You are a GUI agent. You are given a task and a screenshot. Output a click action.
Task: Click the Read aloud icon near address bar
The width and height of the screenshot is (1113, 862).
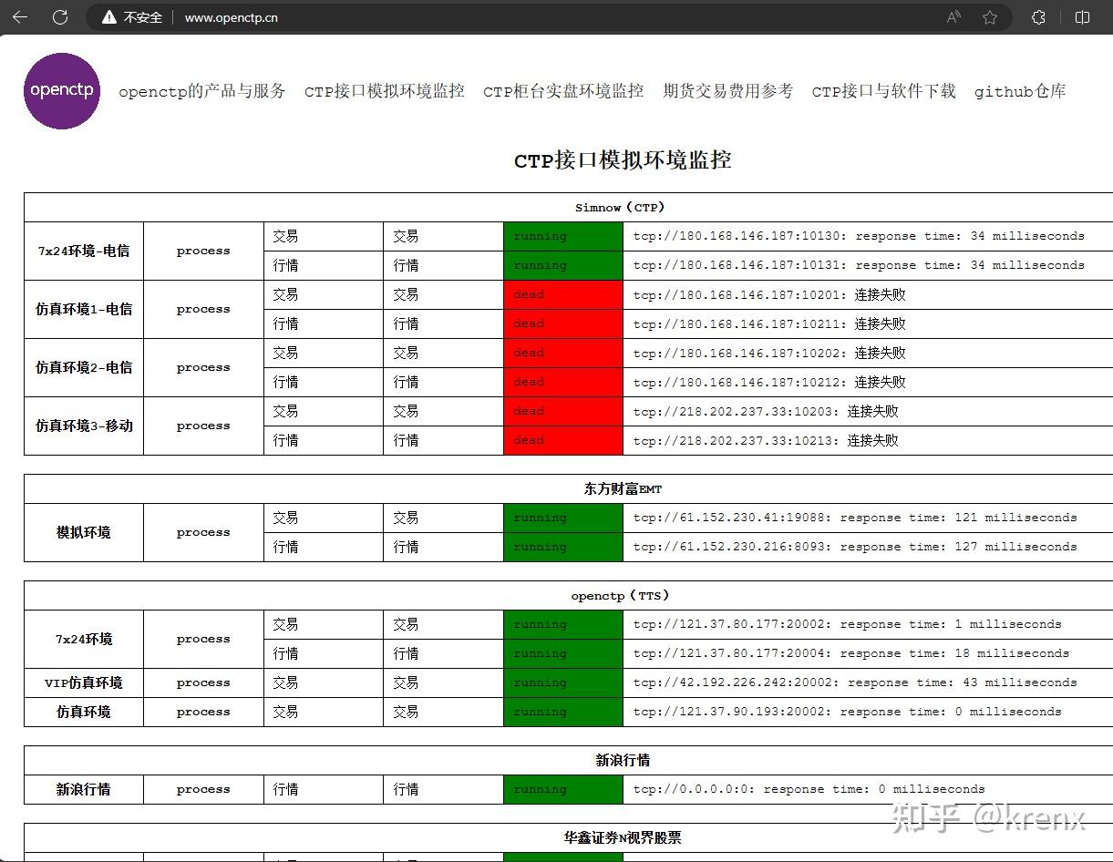pos(952,16)
